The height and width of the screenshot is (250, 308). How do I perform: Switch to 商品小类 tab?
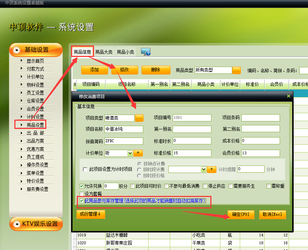point(126,52)
